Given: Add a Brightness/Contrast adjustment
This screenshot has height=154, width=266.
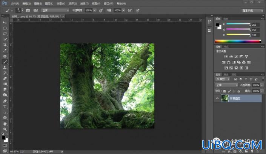Looking at the screenshot, I should click(226, 57).
